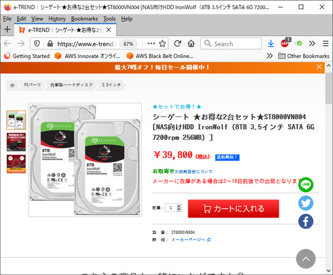The width and height of the screenshot is (333, 275).
Task: Select the e-TREND browser tab
Action: (x=65, y=30)
